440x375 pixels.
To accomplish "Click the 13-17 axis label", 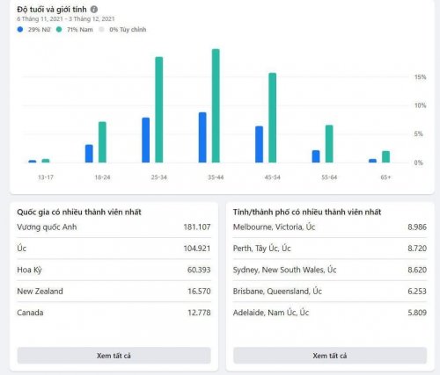I will (x=46, y=177).
